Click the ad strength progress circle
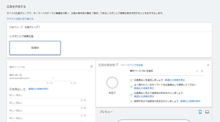 coord(112,83)
